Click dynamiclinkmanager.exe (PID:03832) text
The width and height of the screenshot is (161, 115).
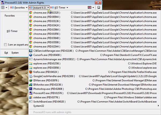(54, 59)
